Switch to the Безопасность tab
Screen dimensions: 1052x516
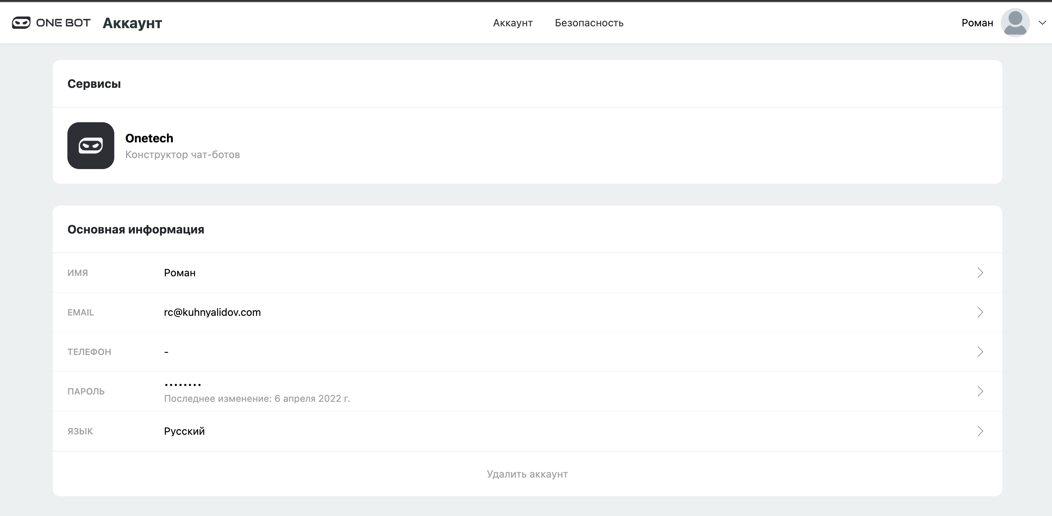pyautogui.click(x=589, y=23)
